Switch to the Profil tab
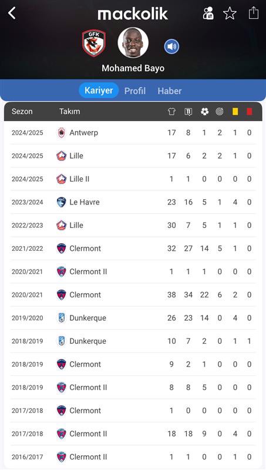Screen dimensions: 266x470 [x=135, y=91]
